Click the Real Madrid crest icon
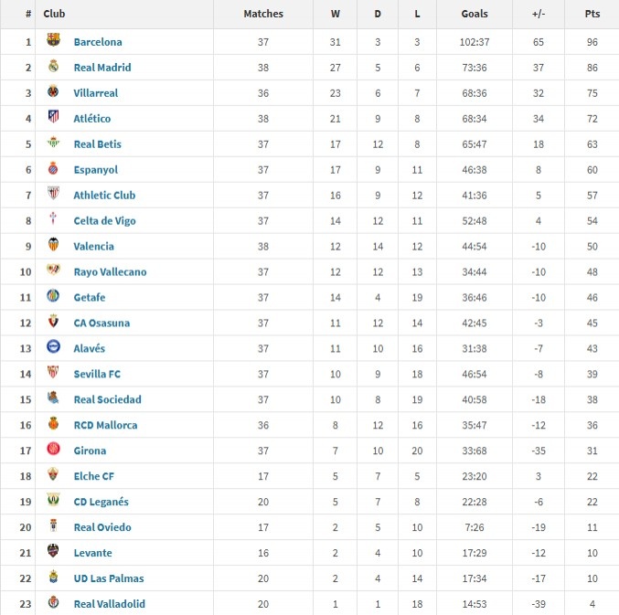The image size is (619, 615). 53,67
